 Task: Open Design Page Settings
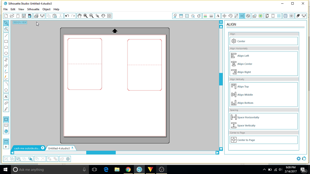[x=267, y=16]
